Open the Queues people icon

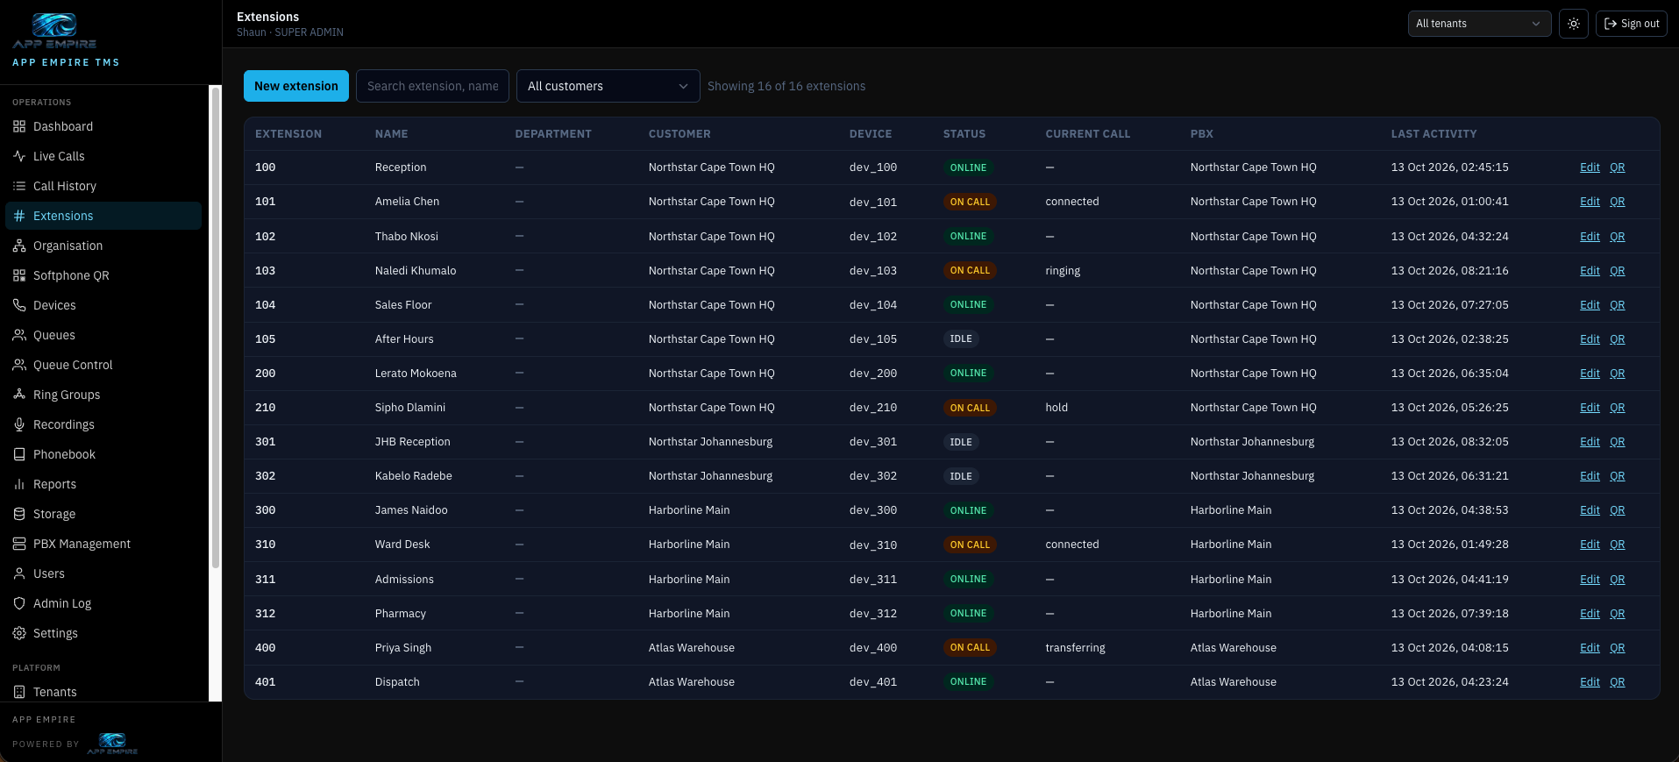pyautogui.click(x=19, y=335)
